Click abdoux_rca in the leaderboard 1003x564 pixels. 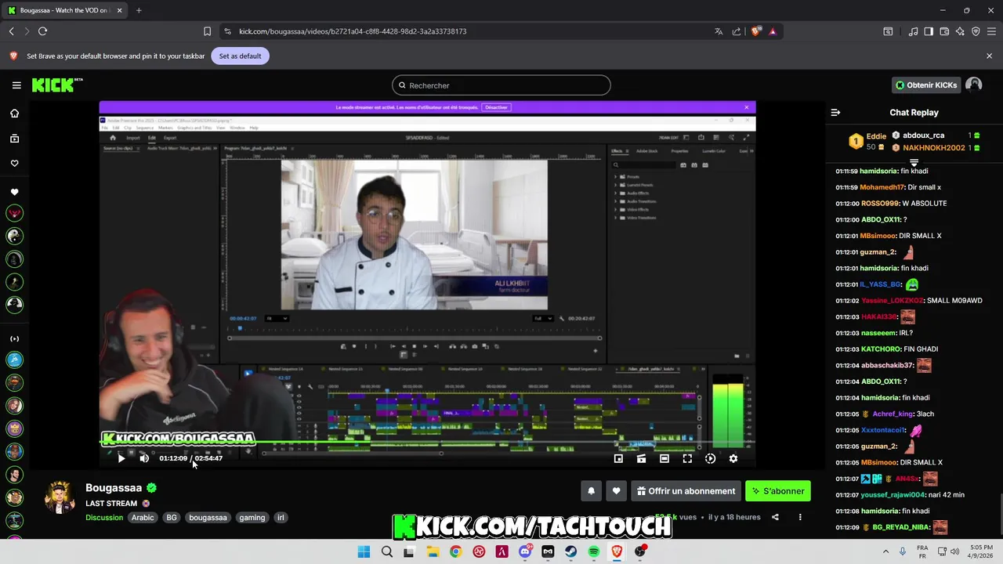923,136
